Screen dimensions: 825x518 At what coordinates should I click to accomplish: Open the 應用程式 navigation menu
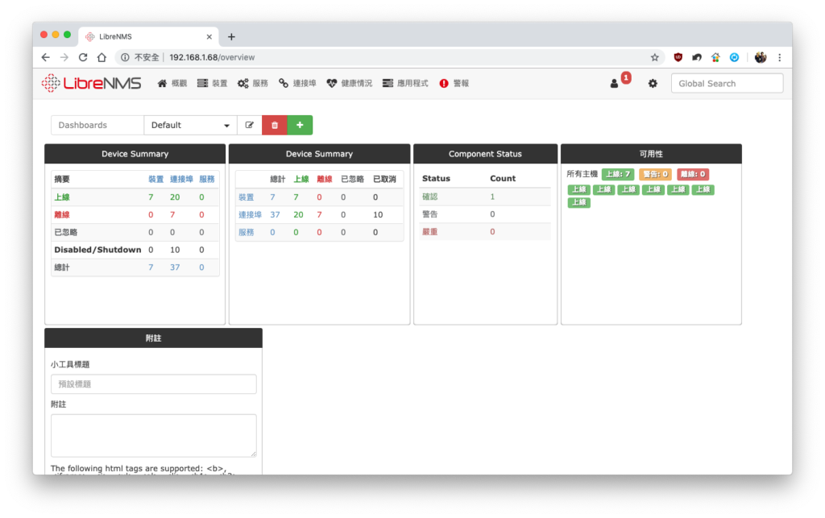click(405, 83)
